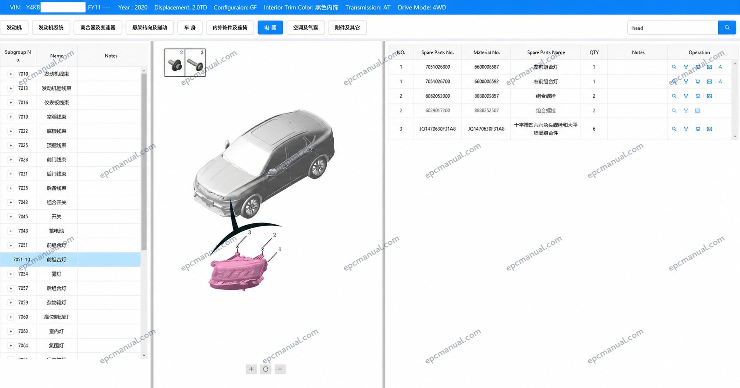Image resolution: width=740 pixels, height=388 pixels.
Task: Reset the diagram view with the refresh button
Action: click(x=265, y=369)
